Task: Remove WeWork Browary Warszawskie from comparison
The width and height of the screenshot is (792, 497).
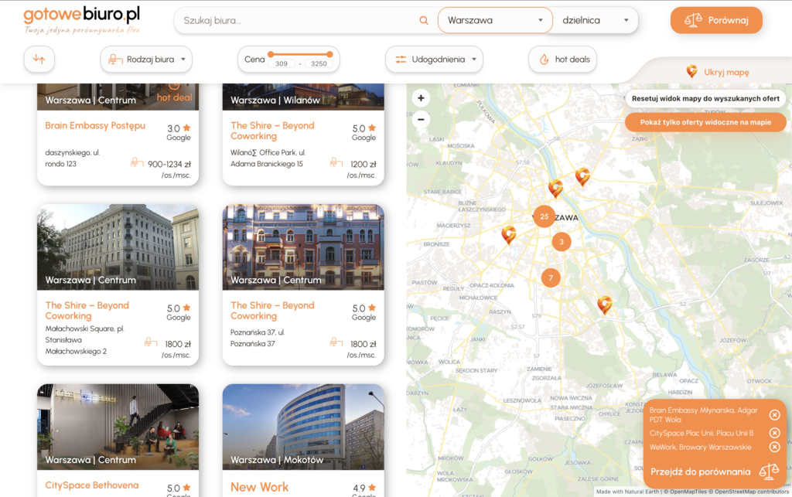Action: [x=774, y=447]
